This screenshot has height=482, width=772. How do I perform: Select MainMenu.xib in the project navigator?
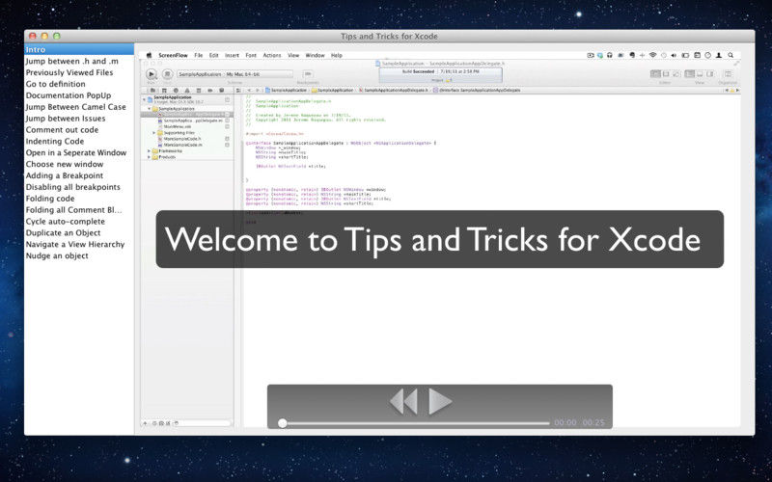click(178, 126)
